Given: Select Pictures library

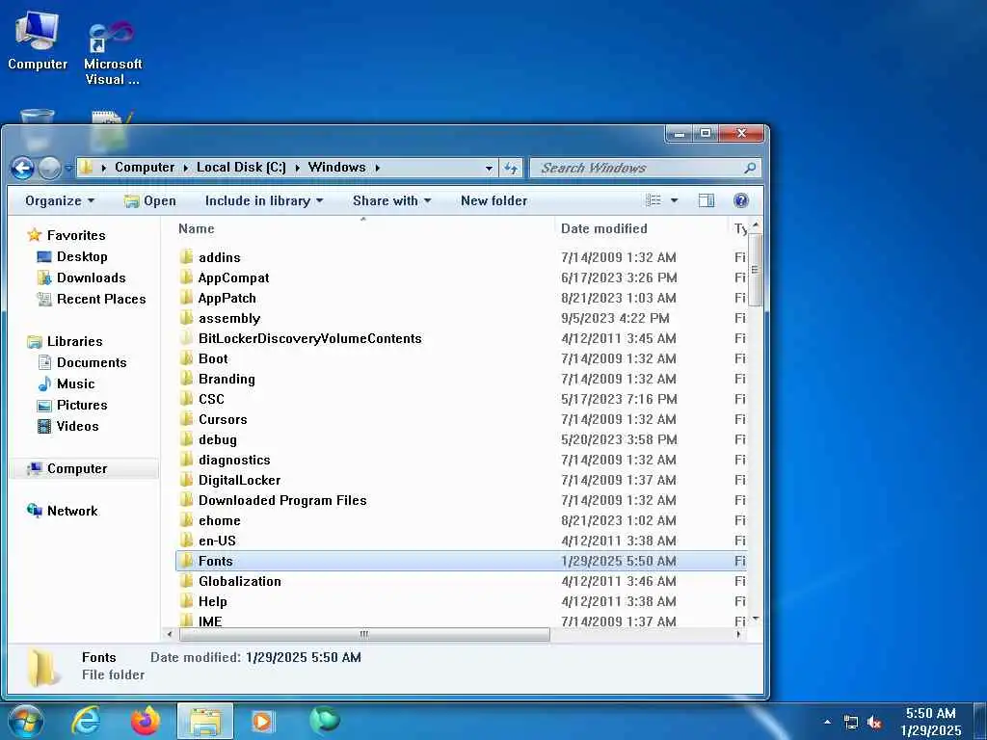Looking at the screenshot, I should pos(82,405).
